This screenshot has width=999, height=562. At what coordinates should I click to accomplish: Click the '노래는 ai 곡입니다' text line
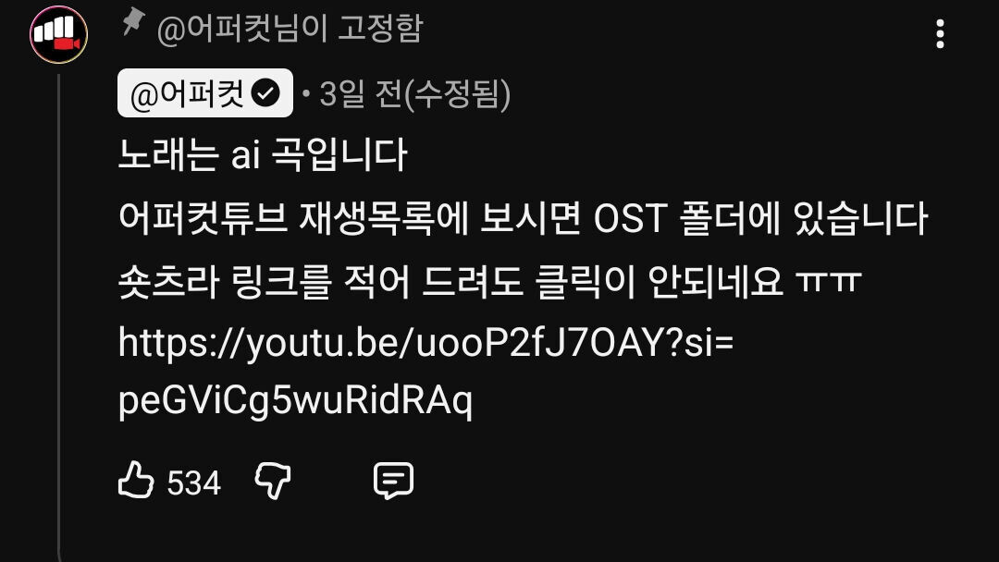[263, 154]
